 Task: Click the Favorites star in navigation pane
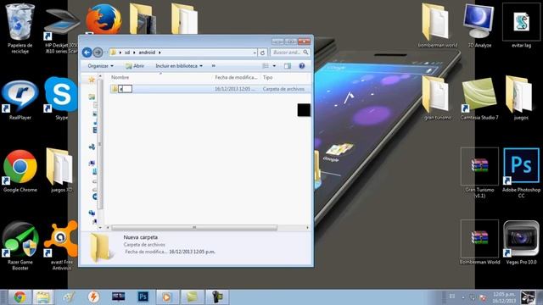[x=92, y=80]
